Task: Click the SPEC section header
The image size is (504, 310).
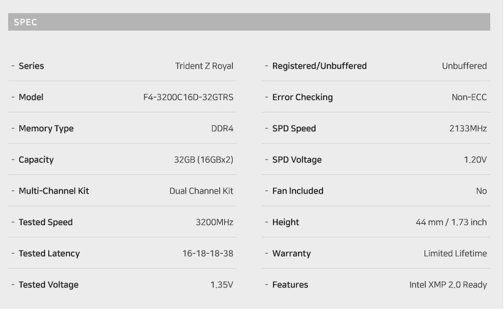Action: pos(249,22)
